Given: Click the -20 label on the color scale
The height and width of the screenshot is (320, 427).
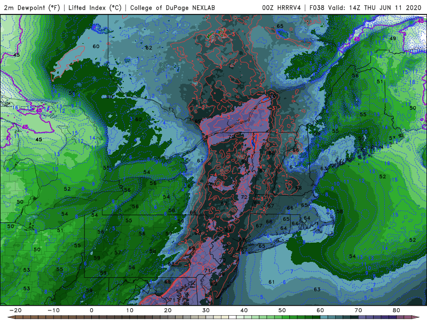Looking at the screenshot, I should 15,310.
